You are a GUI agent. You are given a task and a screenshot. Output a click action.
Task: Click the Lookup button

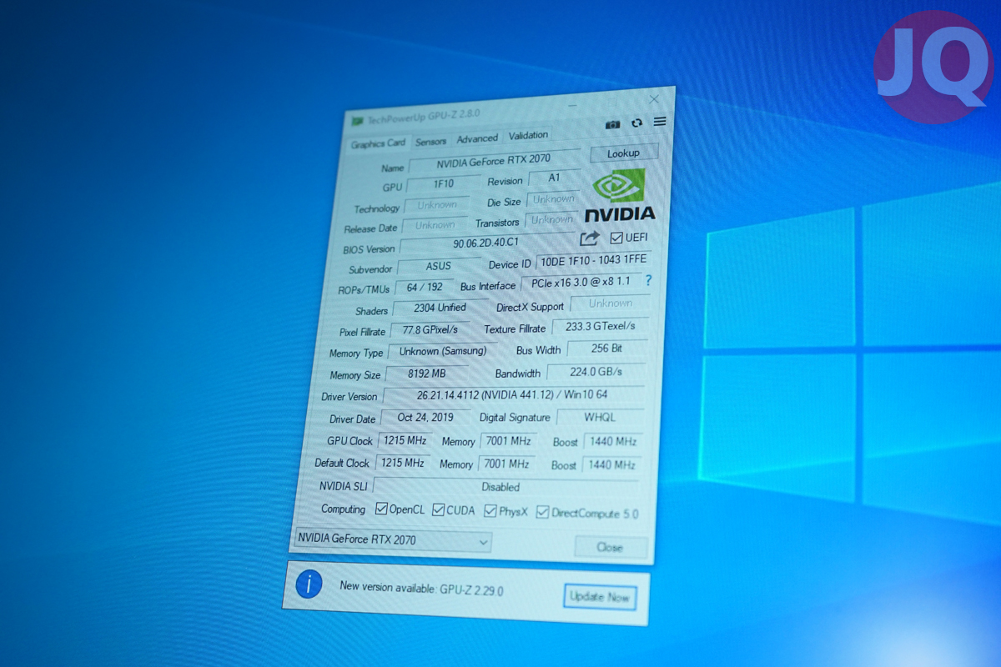(x=623, y=153)
